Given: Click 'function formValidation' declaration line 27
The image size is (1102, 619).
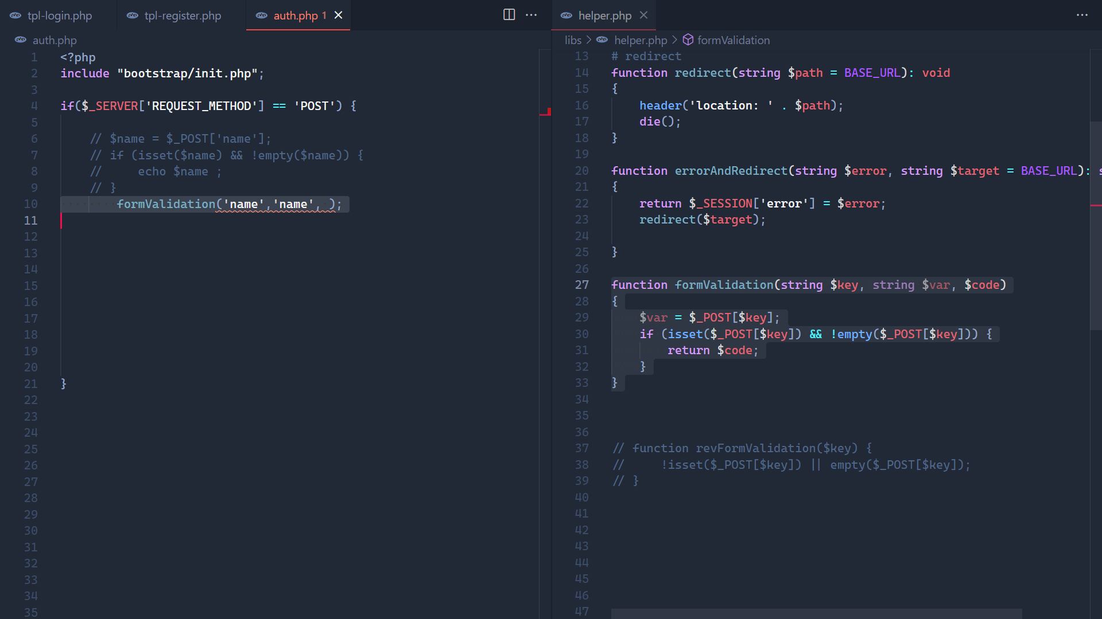Looking at the screenshot, I should tap(809, 285).
